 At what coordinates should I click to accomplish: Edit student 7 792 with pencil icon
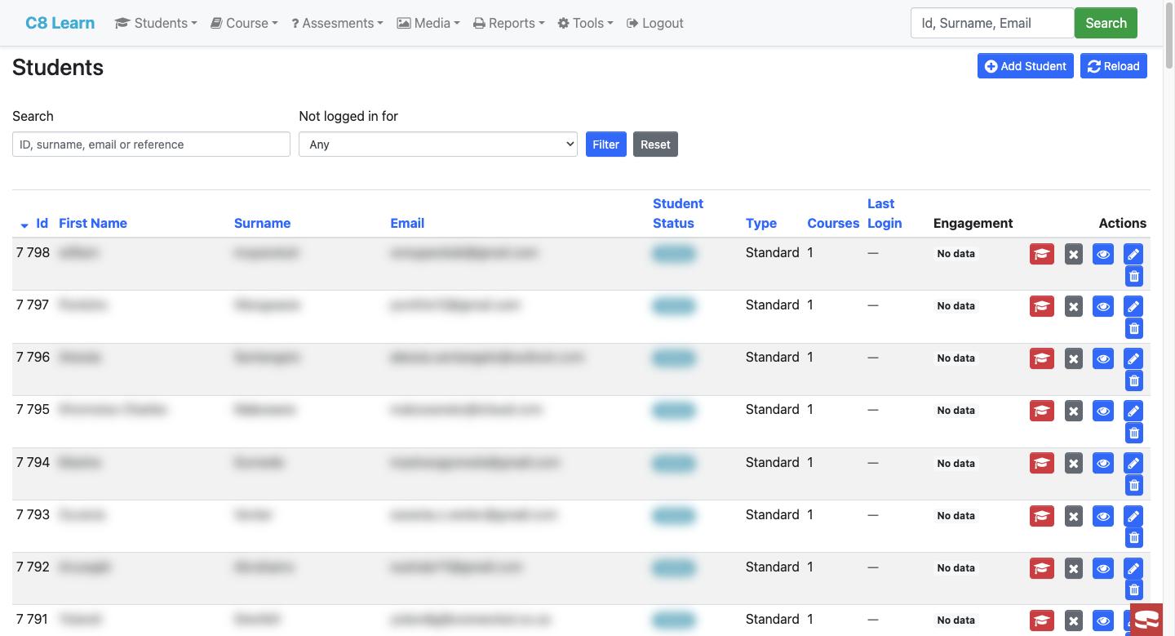(x=1133, y=568)
